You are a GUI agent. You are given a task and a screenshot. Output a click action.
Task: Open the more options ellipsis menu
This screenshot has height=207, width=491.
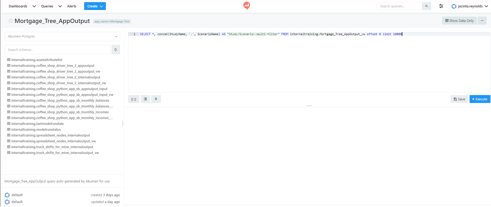482,21
